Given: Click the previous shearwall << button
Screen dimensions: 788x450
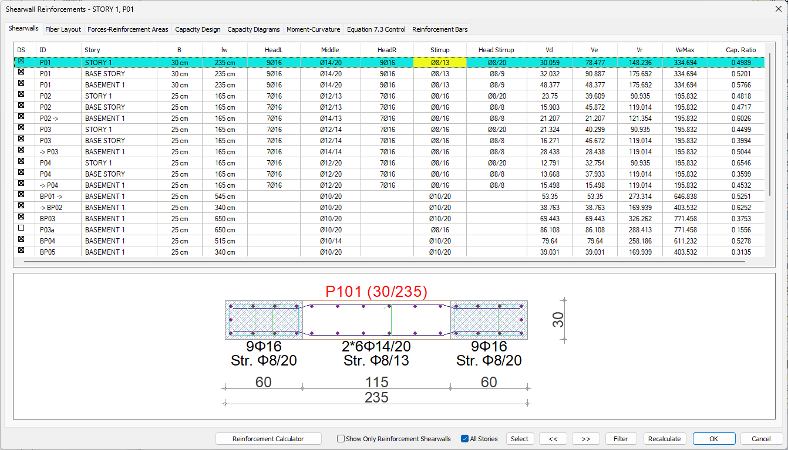Looking at the screenshot, I should pyautogui.click(x=553, y=439).
